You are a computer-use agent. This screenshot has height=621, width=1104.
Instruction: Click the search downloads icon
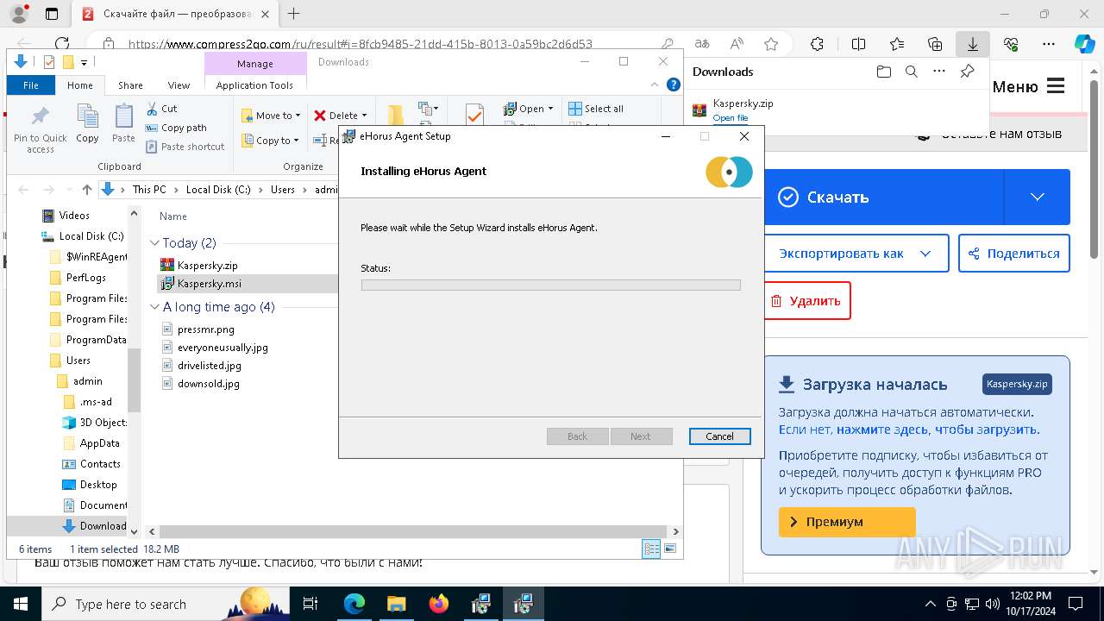click(911, 72)
